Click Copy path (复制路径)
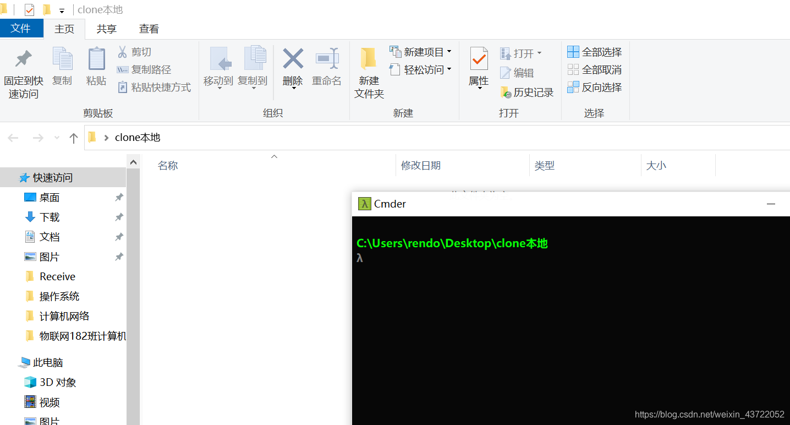790x425 pixels. click(x=144, y=69)
